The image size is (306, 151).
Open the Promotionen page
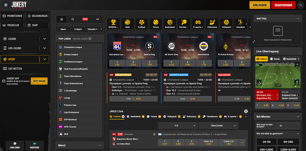pos(13,16)
